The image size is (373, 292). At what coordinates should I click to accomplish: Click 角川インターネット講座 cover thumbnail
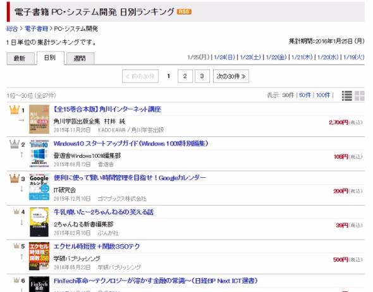39,119
